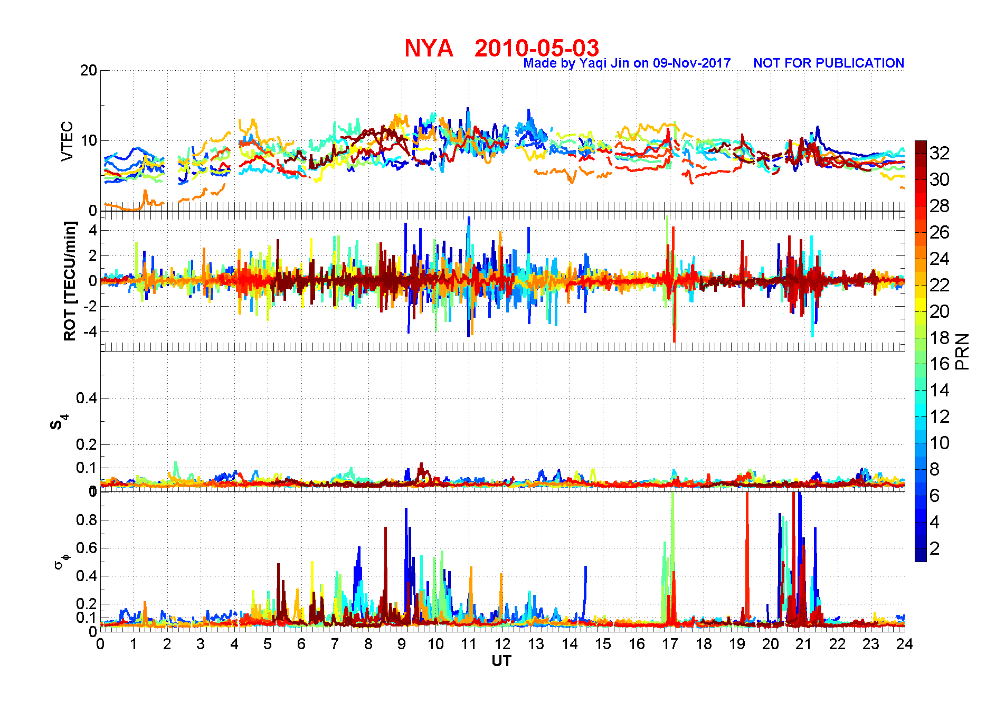Click the VTEC y-axis label
This screenshot has height=702, width=1005.
coord(67,141)
